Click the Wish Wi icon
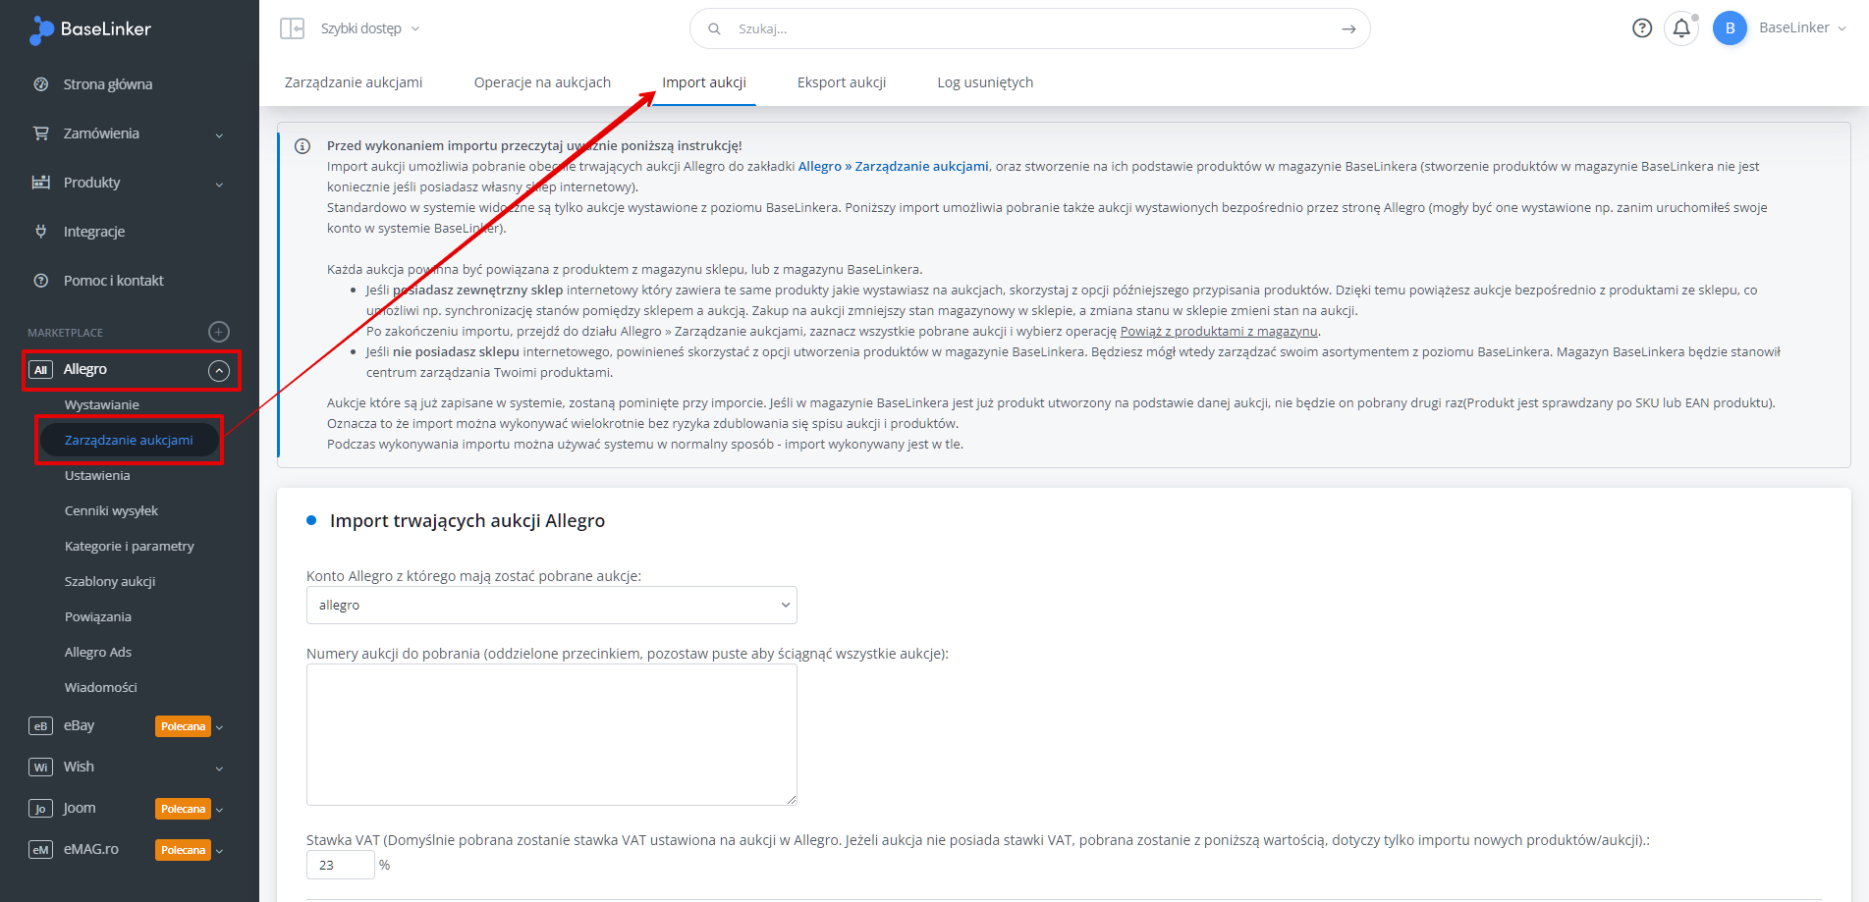The image size is (1869, 902). coord(40,768)
